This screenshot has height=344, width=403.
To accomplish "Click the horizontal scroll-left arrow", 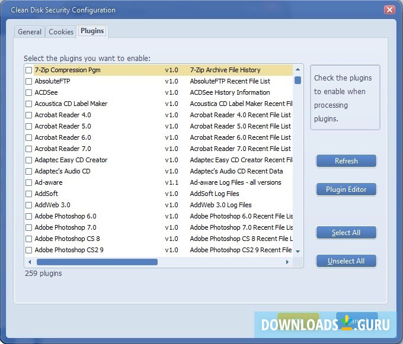I will coord(30,262).
